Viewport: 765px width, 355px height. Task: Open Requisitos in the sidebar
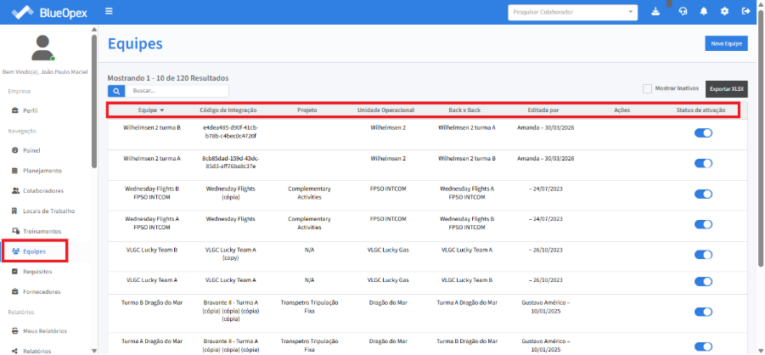37,272
